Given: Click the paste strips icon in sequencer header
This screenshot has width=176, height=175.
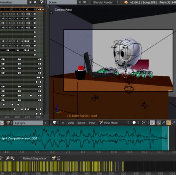Looking at the screenshot, I should 12,158.
